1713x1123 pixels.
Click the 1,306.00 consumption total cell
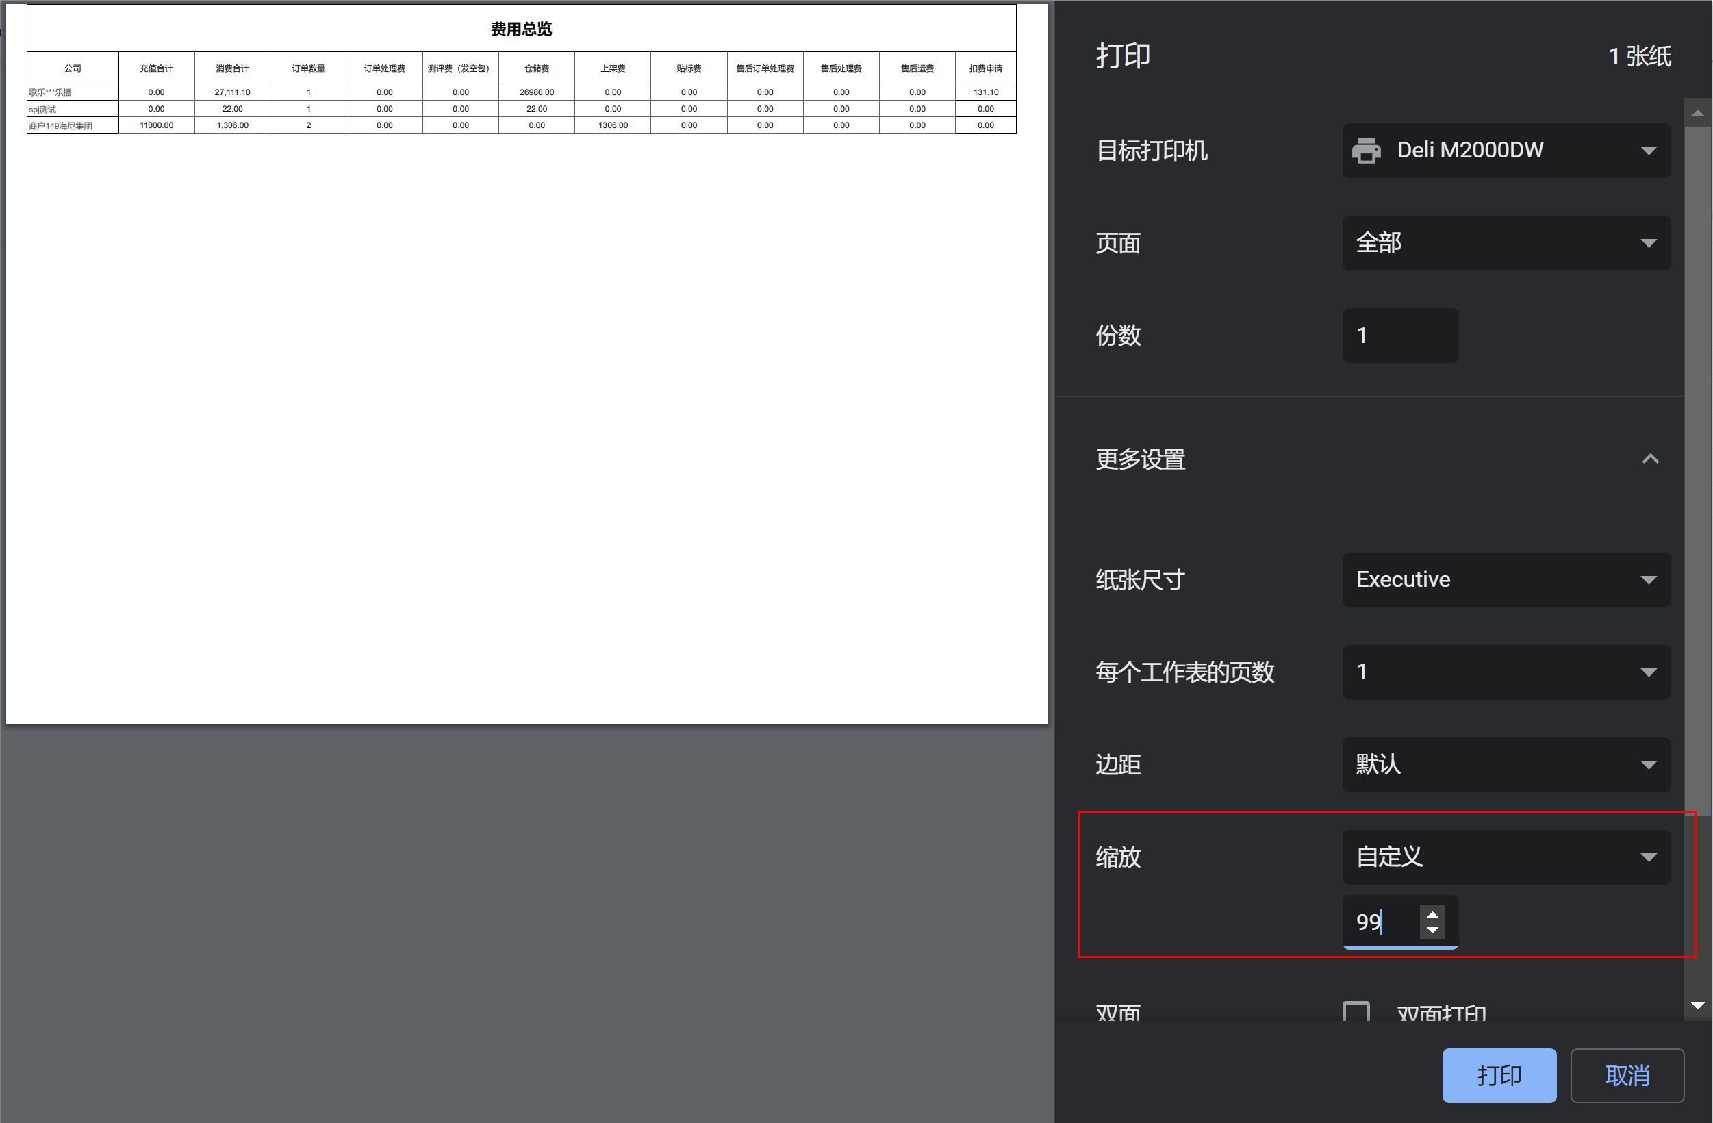233,125
